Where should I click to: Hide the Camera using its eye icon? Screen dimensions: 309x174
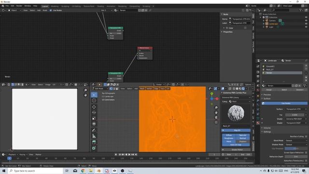pos(306,20)
